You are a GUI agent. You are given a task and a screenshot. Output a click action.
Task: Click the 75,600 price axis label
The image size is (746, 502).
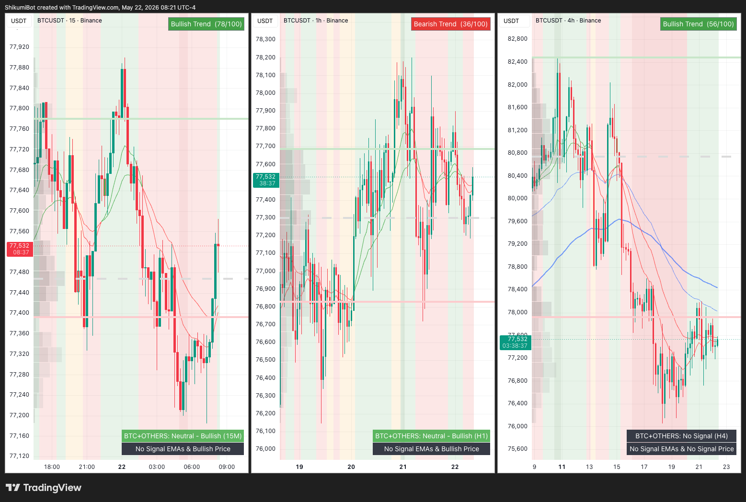click(x=517, y=449)
